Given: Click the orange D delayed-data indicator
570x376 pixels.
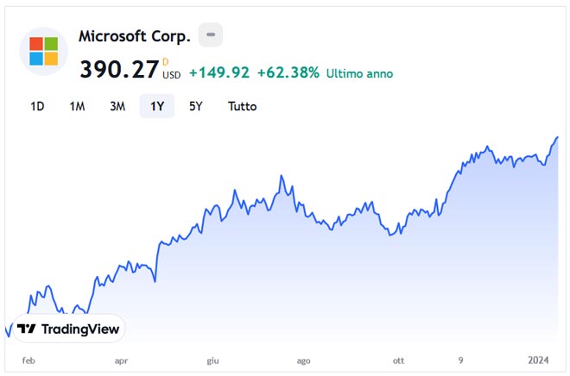Looking at the screenshot, I should 166,61.
